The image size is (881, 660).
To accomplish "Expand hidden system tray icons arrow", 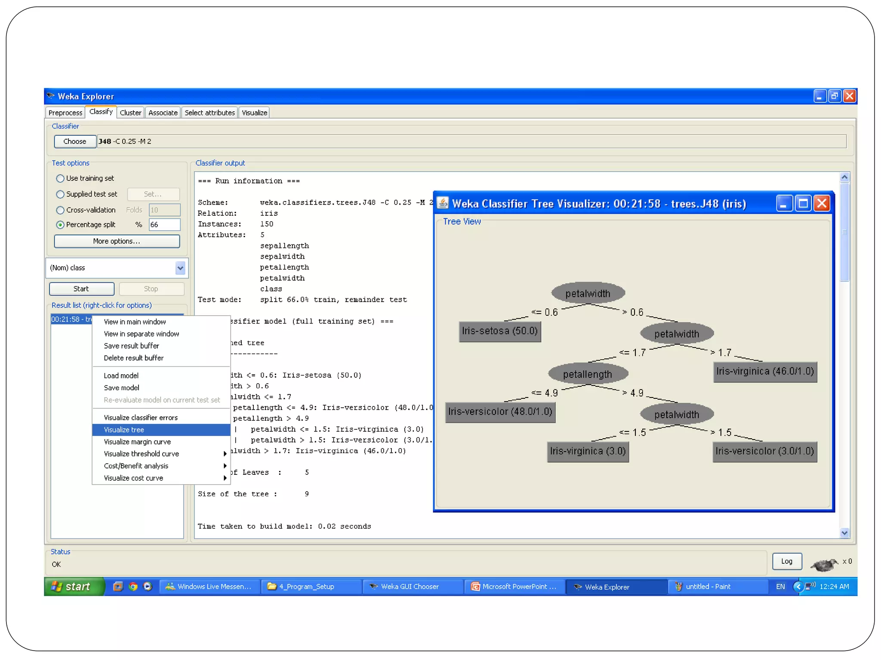I will point(798,587).
